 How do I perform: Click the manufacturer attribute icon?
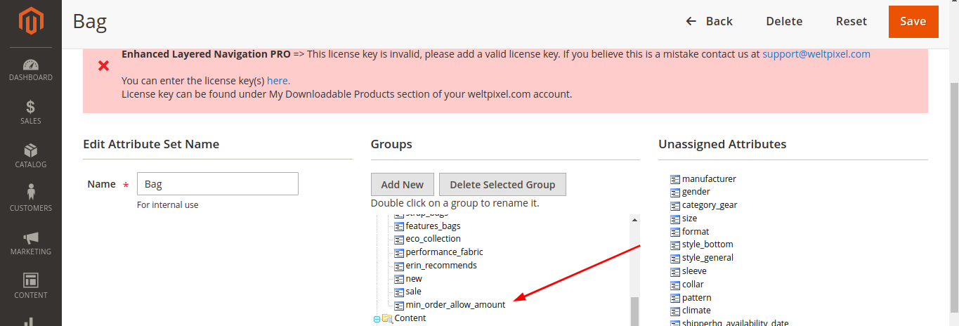pyautogui.click(x=675, y=179)
